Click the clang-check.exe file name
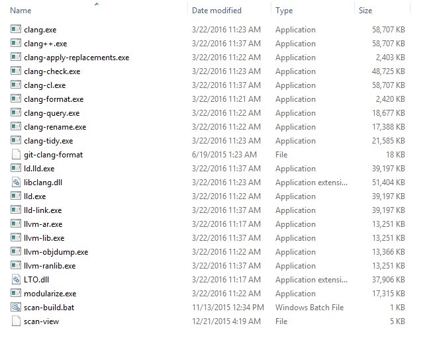The width and height of the screenshot is (423, 338). click(52, 71)
